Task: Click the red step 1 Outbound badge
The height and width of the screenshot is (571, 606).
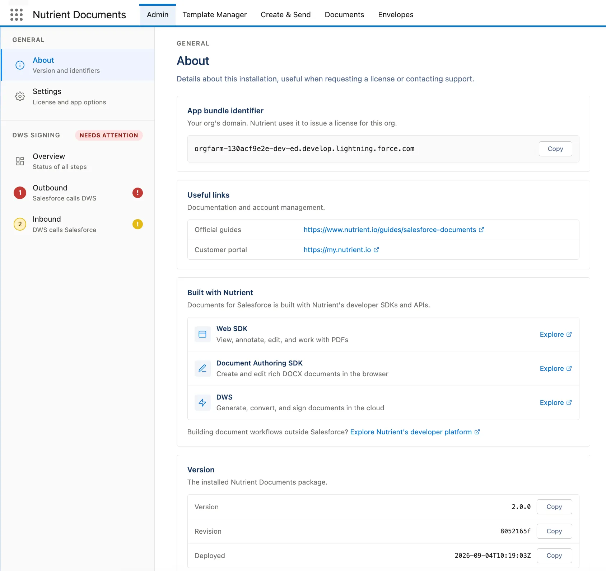Action: click(x=20, y=193)
